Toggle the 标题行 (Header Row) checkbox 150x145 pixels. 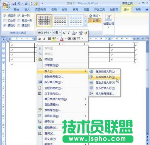tap(5, 16)
